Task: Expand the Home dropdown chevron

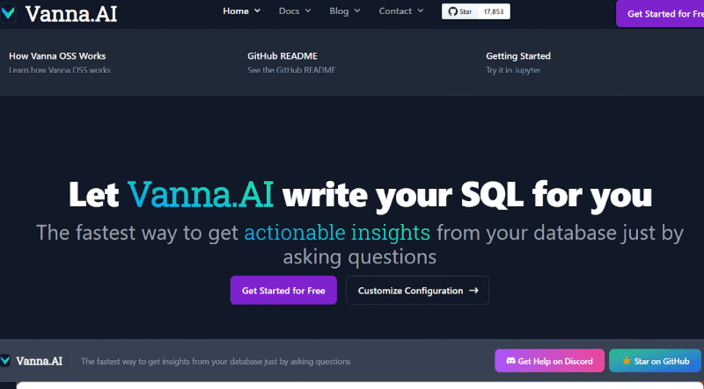Action: (x=257, y=11)
